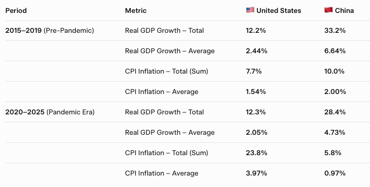Select the US 23.8% pandemic CPI total
370x187 pixels.
[x=256, y=153]
